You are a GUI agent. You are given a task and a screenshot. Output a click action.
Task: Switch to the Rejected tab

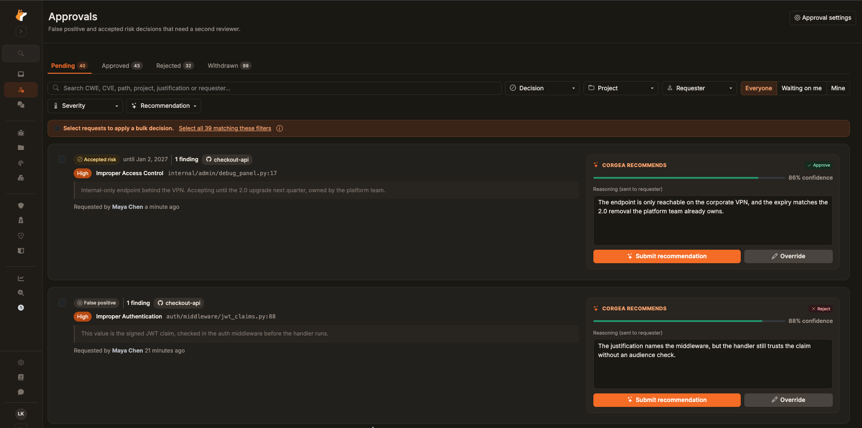tap(175, 66)
